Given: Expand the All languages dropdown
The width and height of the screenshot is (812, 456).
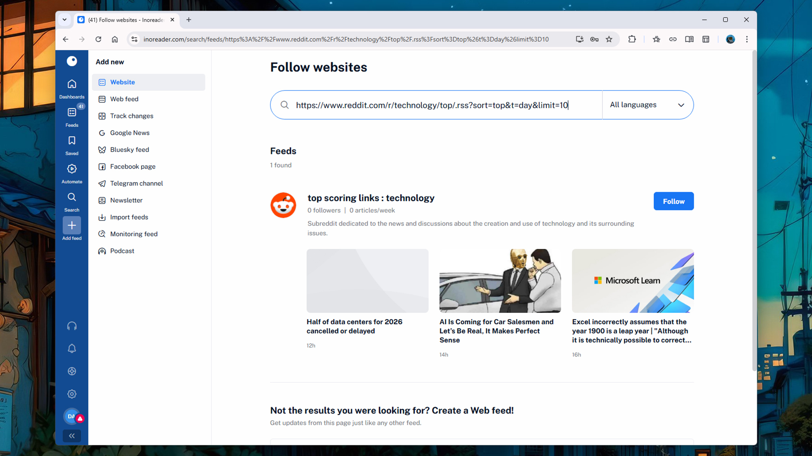Looking at the screenshot, I should [647, 105].
